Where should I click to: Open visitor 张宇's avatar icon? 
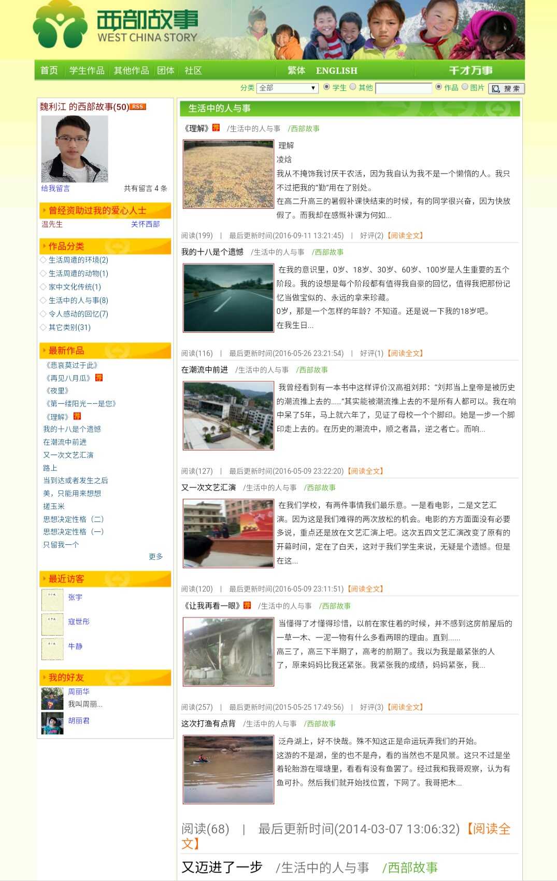point(52,600)
